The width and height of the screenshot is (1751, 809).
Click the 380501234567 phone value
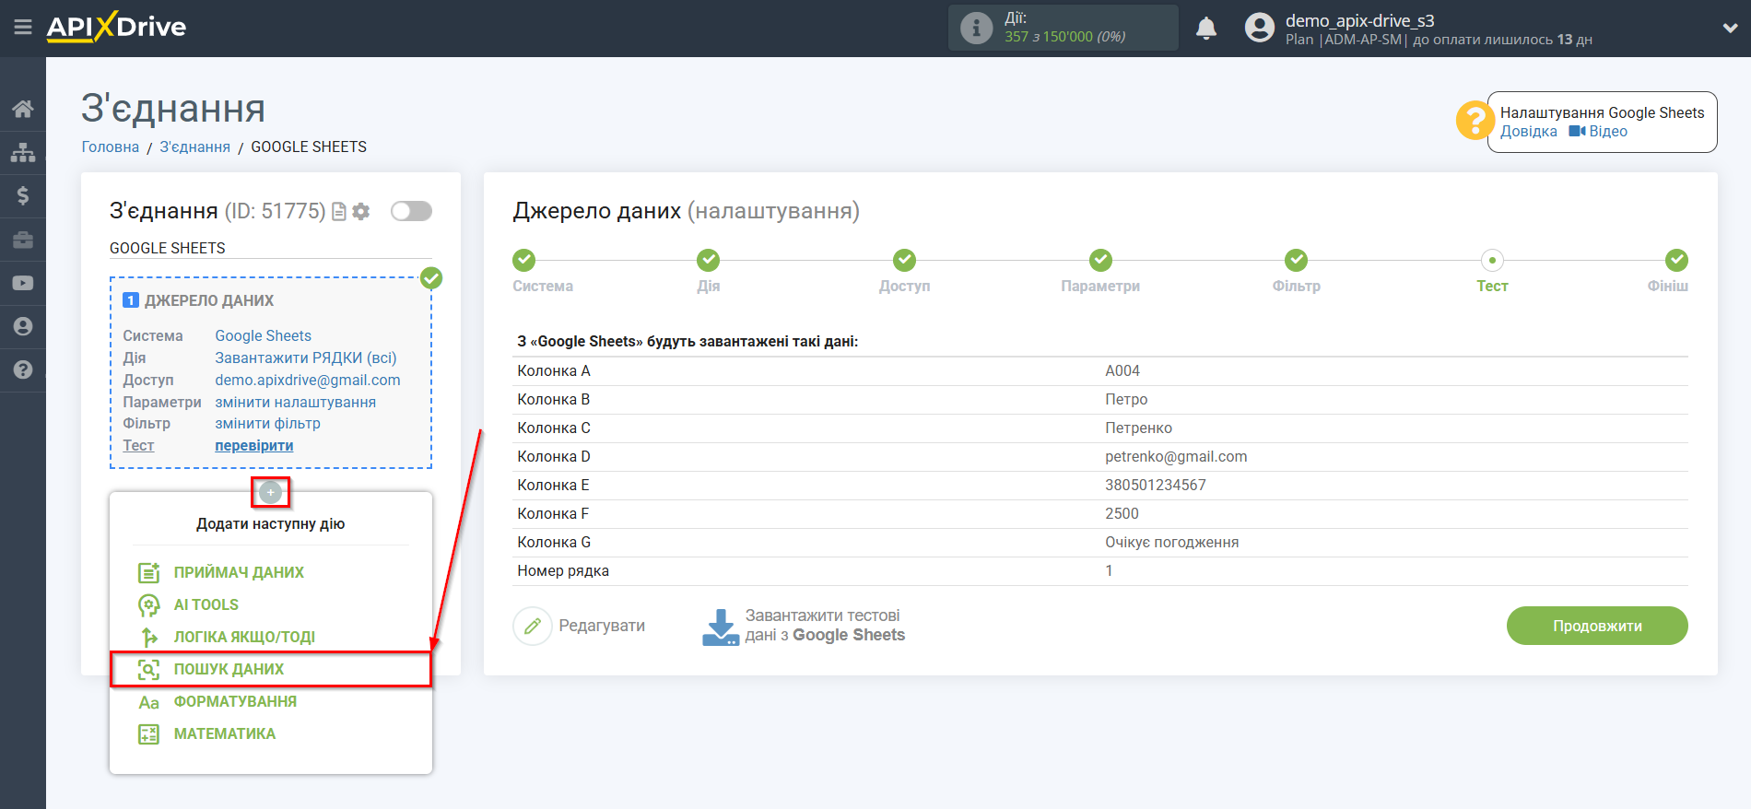tap(1156, 485)
